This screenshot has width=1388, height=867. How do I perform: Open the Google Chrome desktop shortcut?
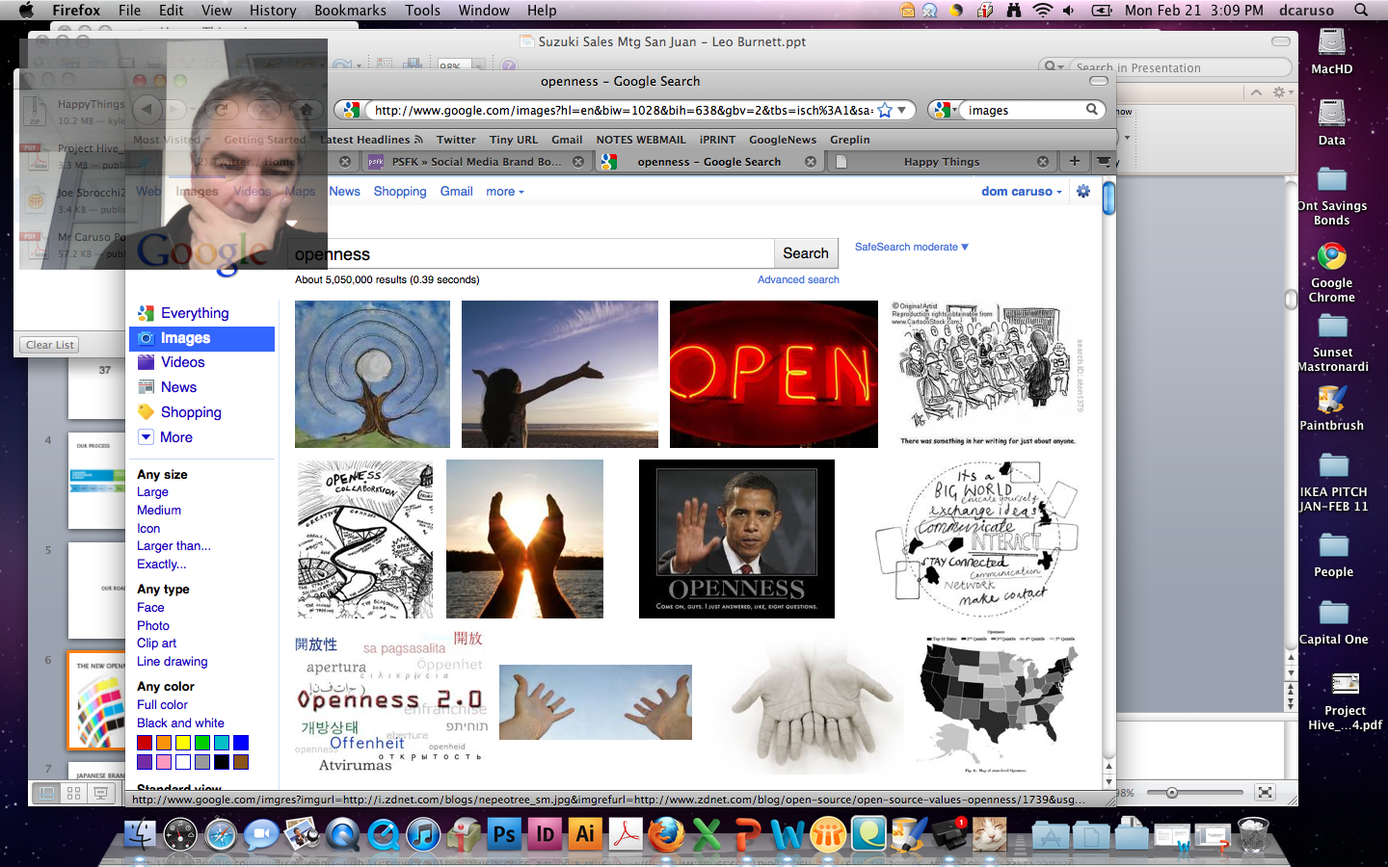point(1331,257)
